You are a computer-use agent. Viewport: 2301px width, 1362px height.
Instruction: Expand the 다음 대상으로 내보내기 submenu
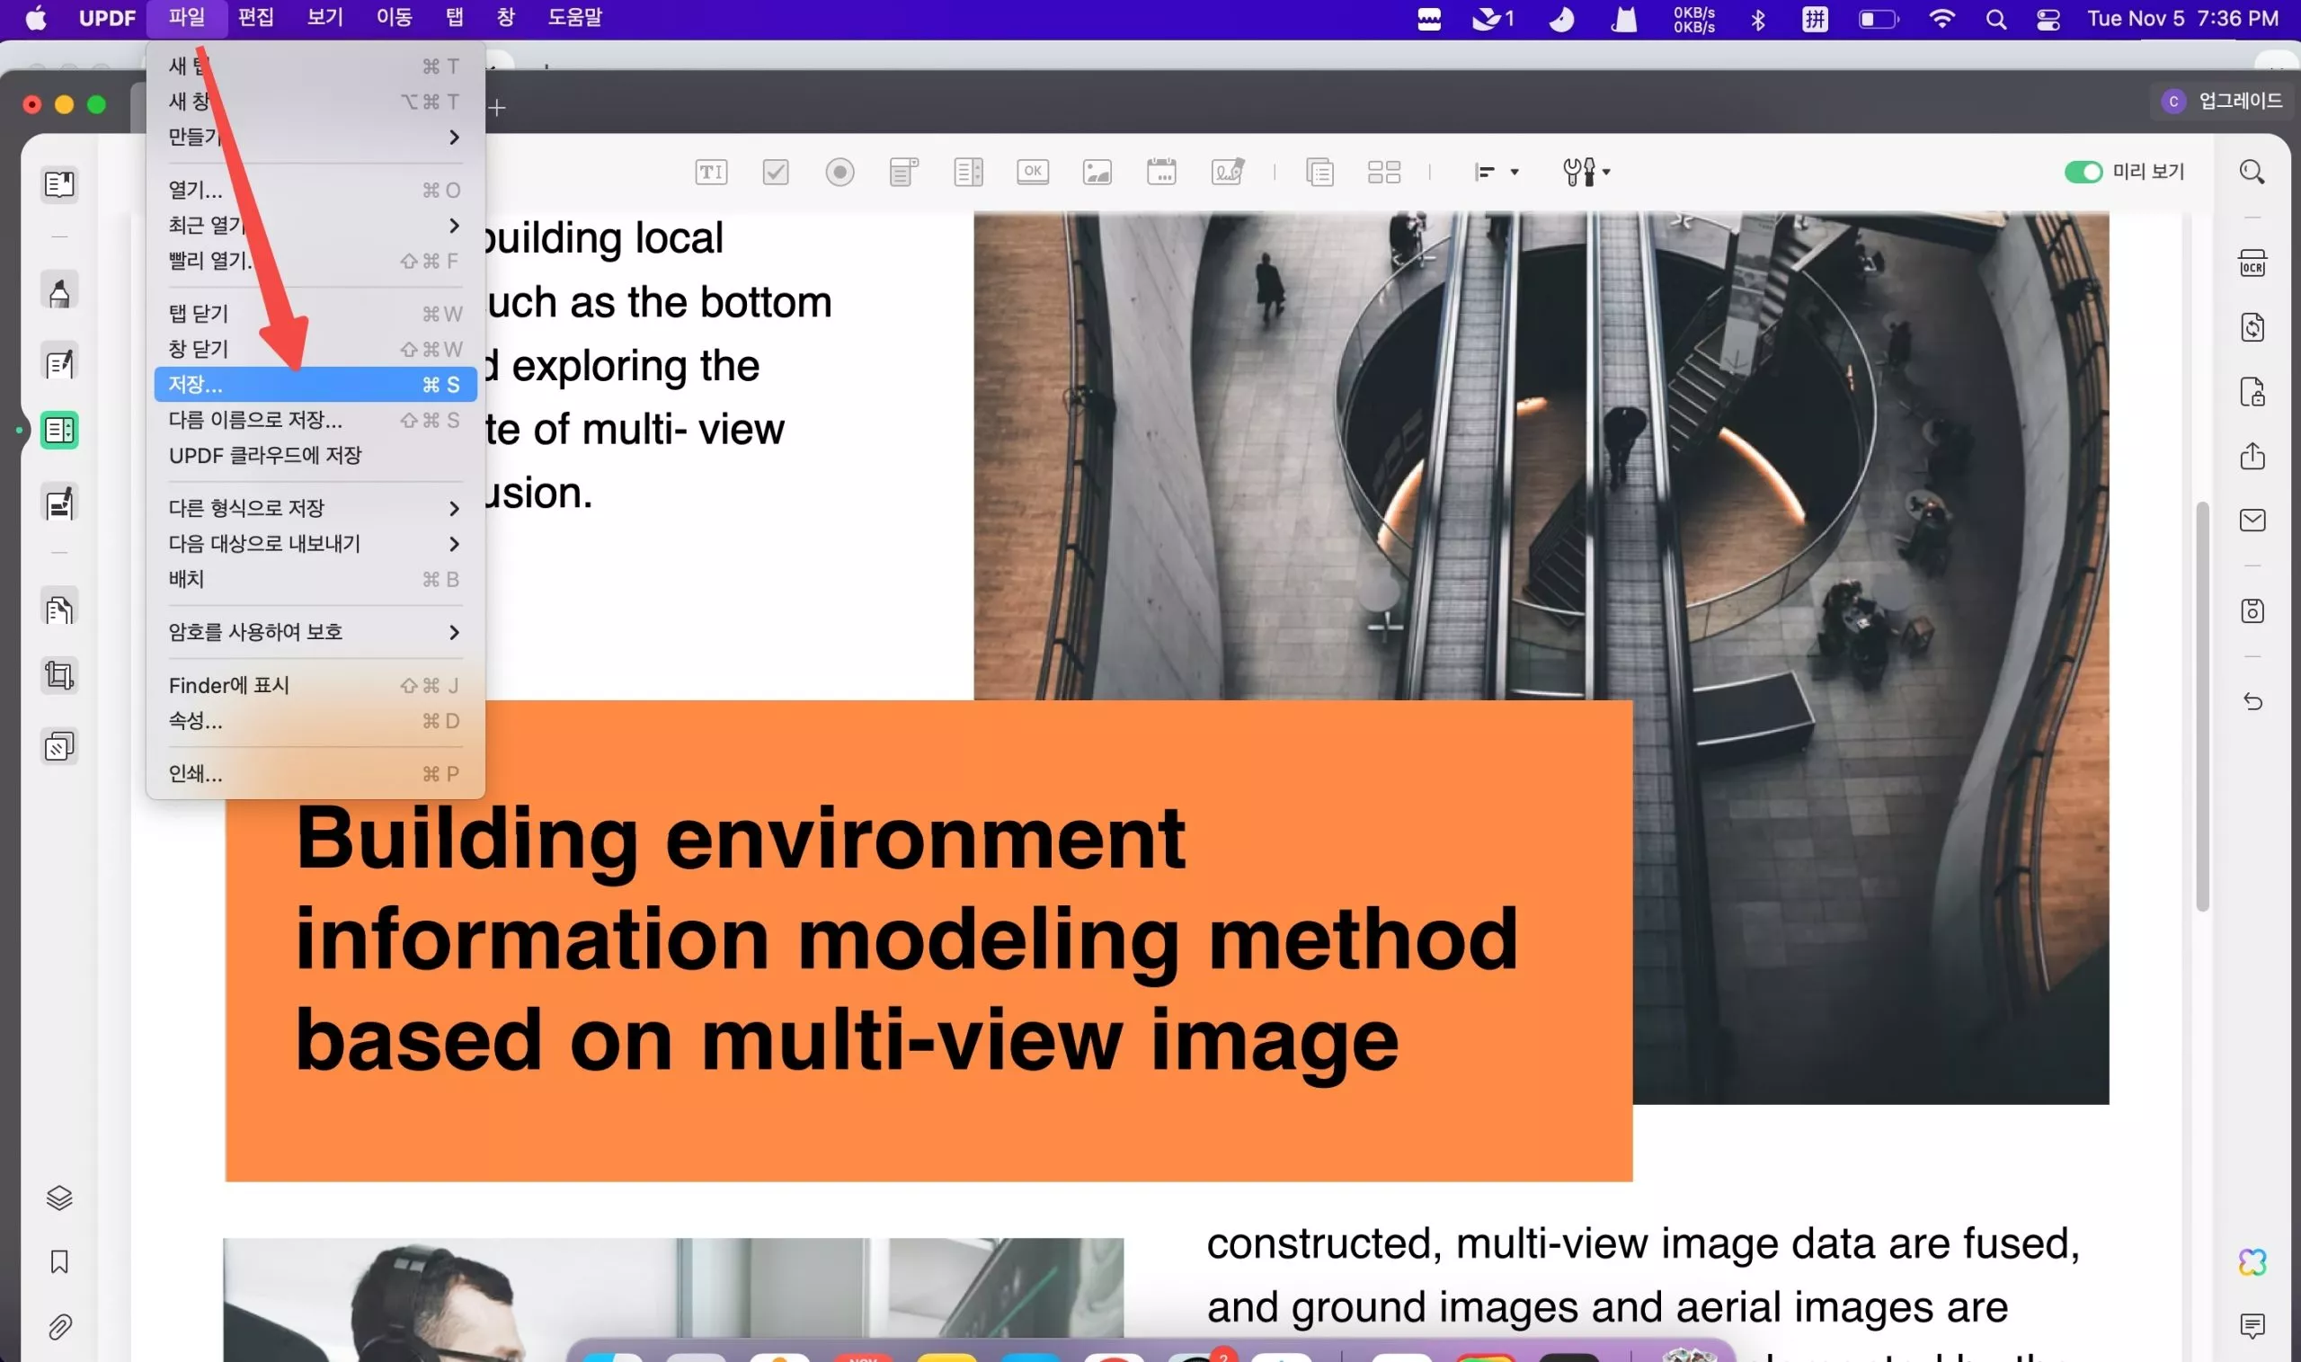tap(315, 543)
